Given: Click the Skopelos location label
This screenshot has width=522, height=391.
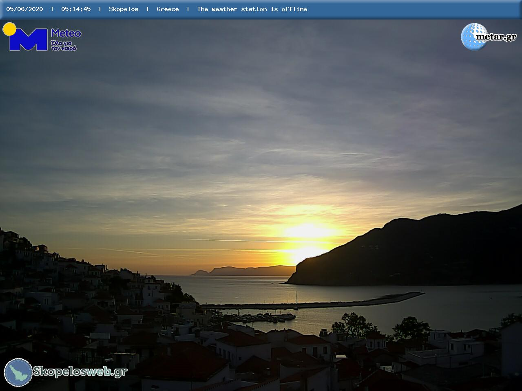Looking at the screenshot, I should 124,9.
